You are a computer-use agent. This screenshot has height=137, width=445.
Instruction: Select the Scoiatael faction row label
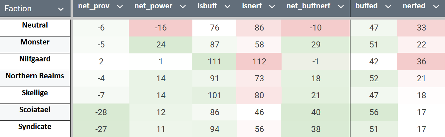pyautogui.click(x=35, y=110)
